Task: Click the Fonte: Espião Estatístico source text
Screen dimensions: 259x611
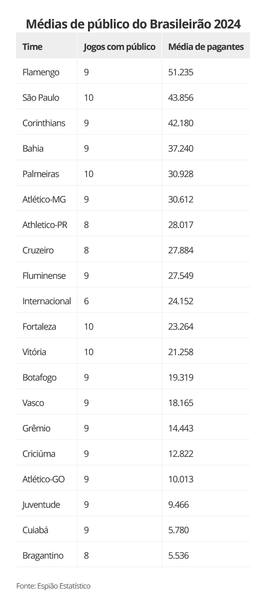Action: tap(54, 586)
